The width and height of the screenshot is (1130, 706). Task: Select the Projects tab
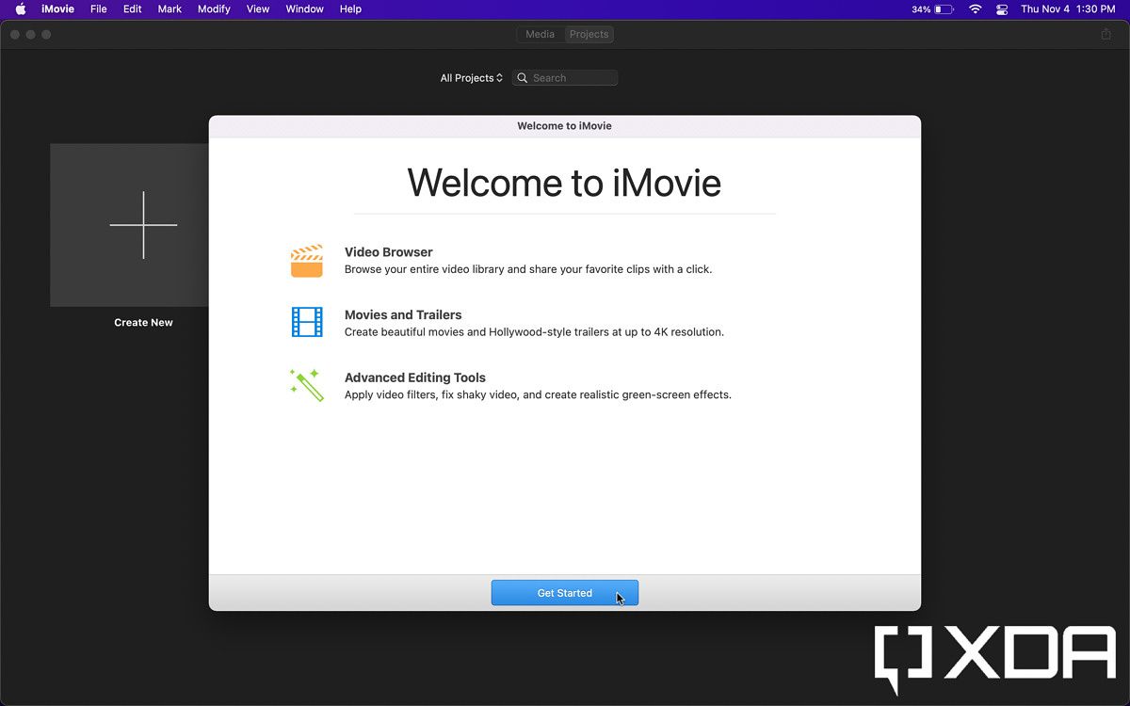(589, 34)
